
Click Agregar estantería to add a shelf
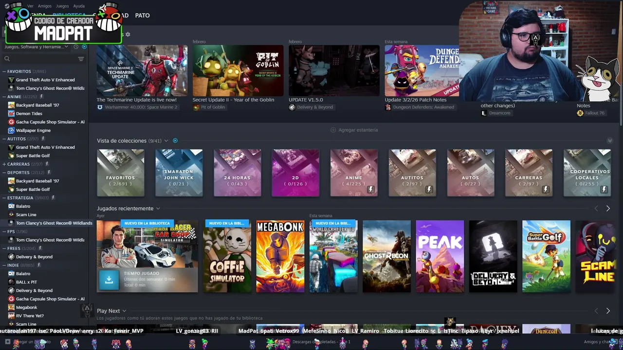point(354,130)
